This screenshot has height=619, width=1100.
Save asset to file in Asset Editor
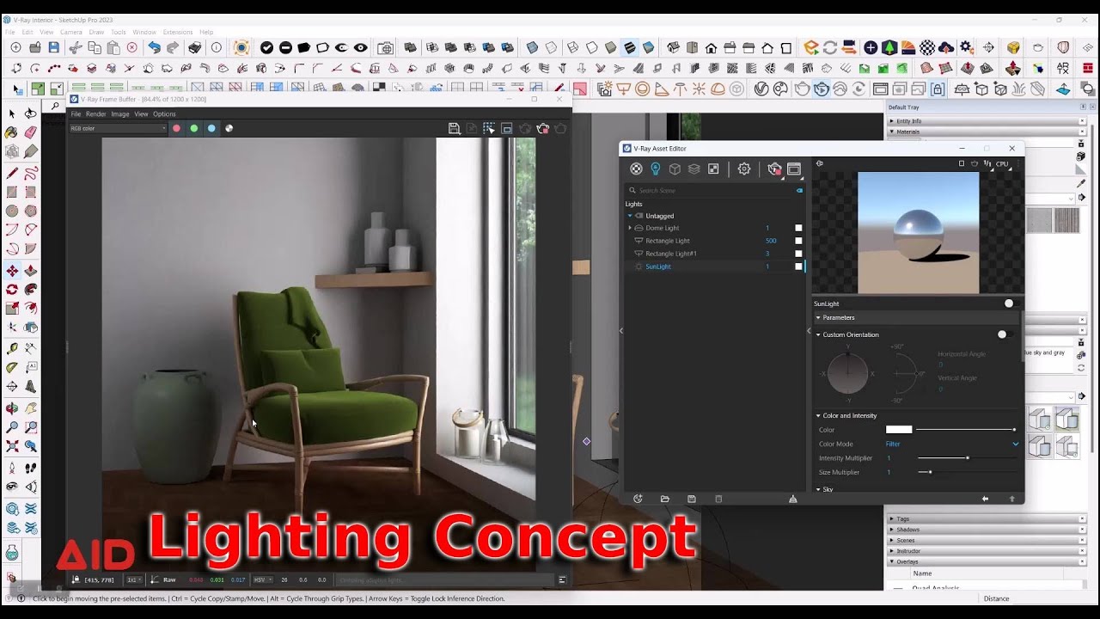coord(692,499)
